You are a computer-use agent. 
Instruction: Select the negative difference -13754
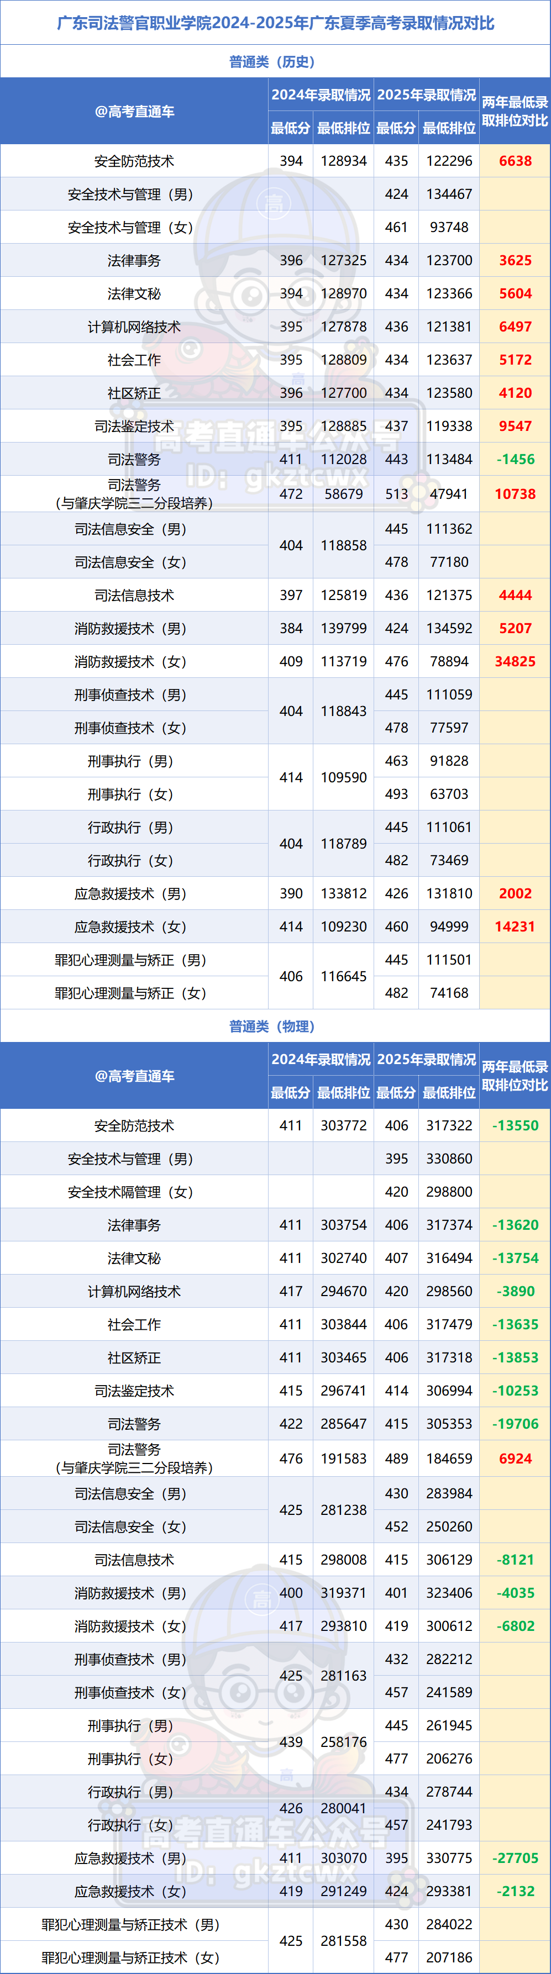(515, 1259)
